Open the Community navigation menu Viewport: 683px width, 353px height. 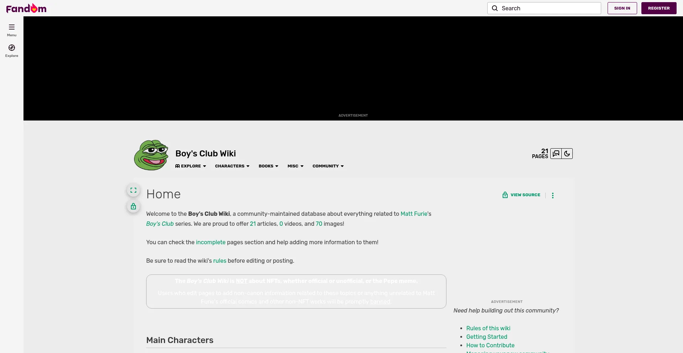coord(328,166)
